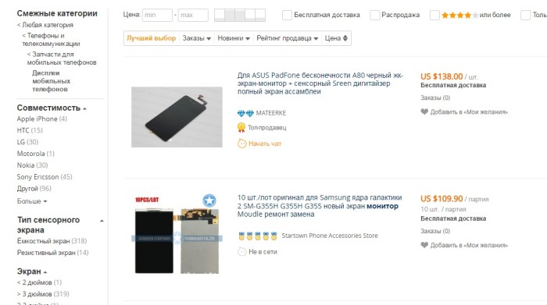Open the ASUS PadFone A80 product title link
Screen dimensions: 547x305
tap(320, 83)
